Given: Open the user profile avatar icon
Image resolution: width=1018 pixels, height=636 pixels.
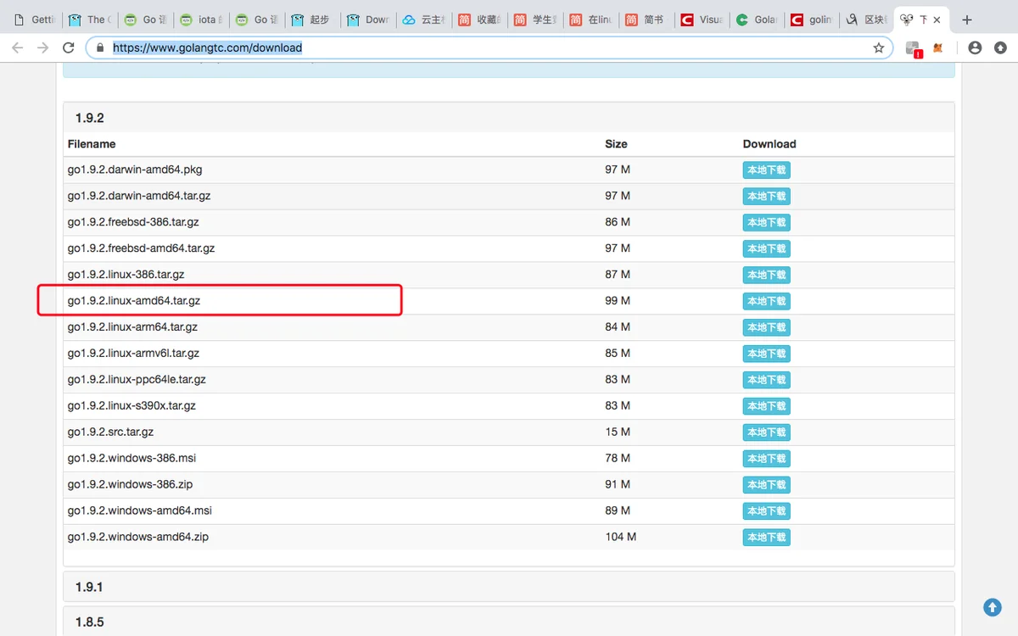Looking at the screenshot, I should pyautogui.click(x=975, y=48).
